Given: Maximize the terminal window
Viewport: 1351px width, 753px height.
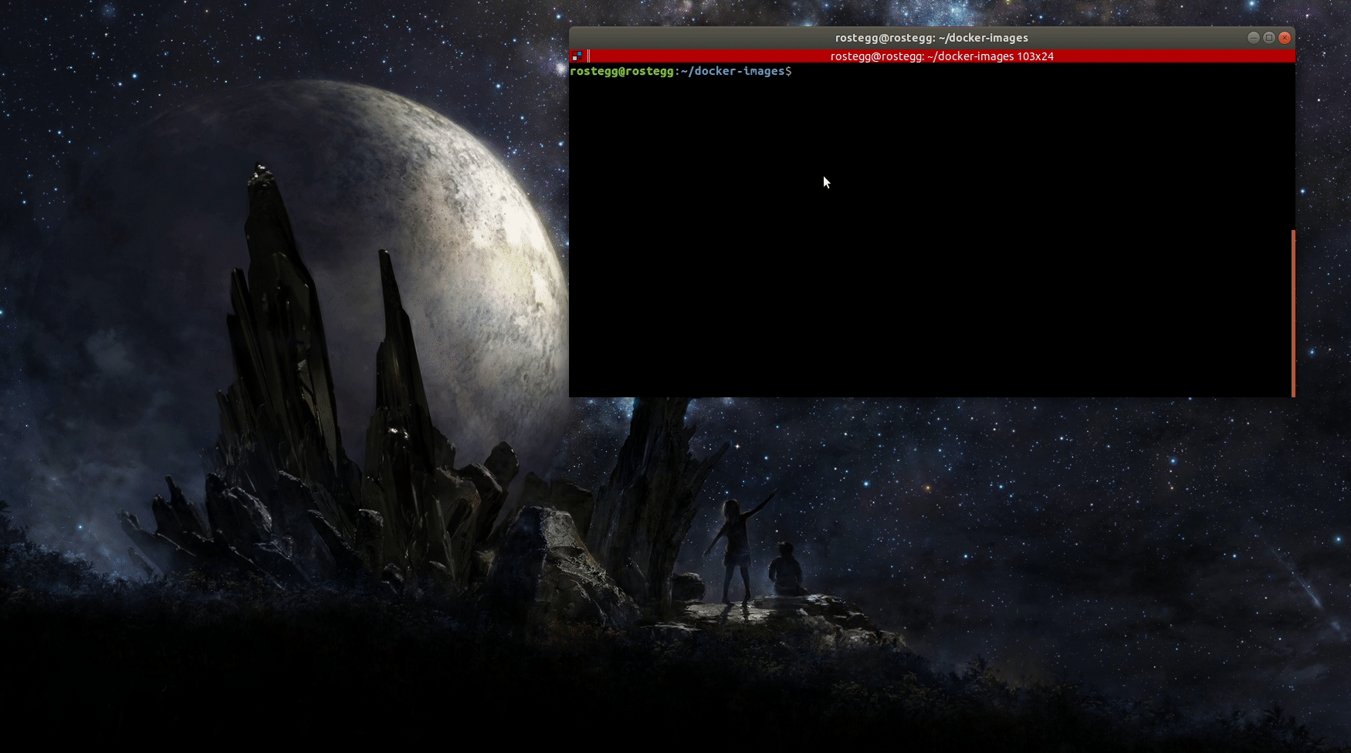Looking at the screenshot, I should click(1269, 38).
